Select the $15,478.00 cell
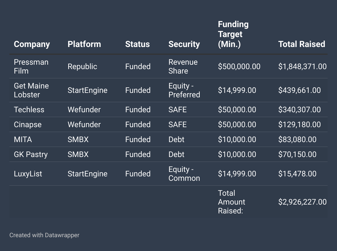Image resolution: width=337 pixels, height=251 pixels. (x=297, y=174)
